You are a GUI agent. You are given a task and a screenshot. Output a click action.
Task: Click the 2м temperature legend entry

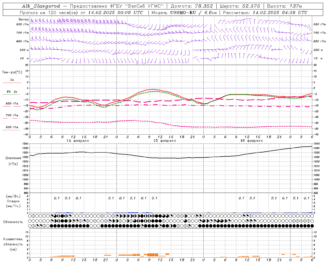pos(12,80)
